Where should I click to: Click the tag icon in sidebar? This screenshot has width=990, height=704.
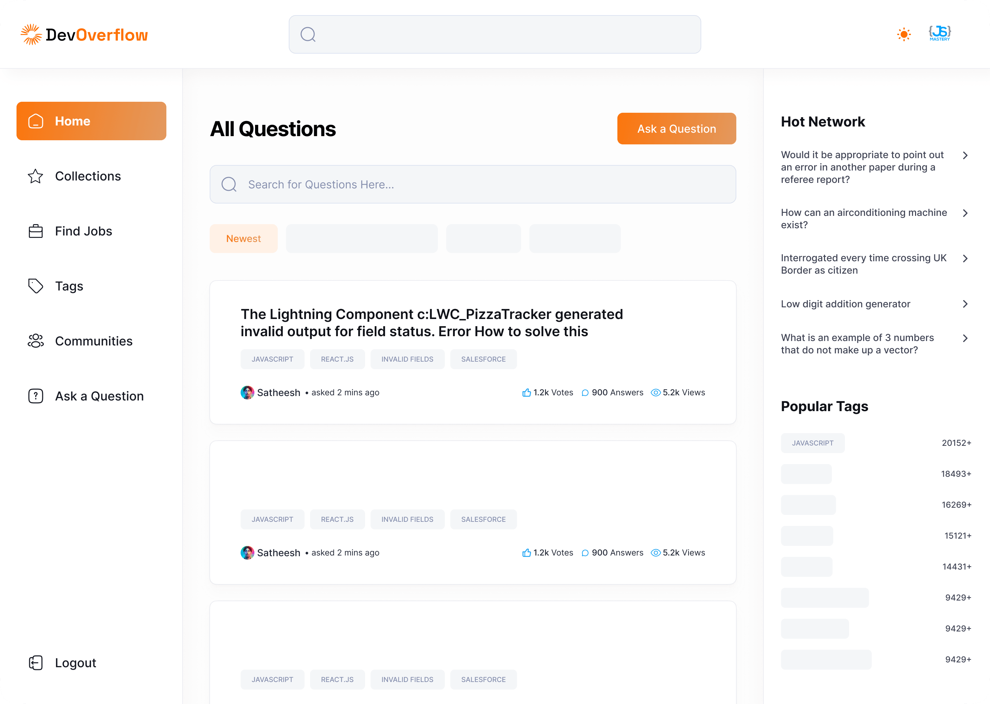[x=35, y=286]
